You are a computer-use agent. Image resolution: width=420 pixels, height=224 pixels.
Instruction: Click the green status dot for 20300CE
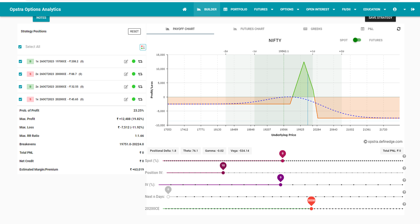tap(134, 87)
